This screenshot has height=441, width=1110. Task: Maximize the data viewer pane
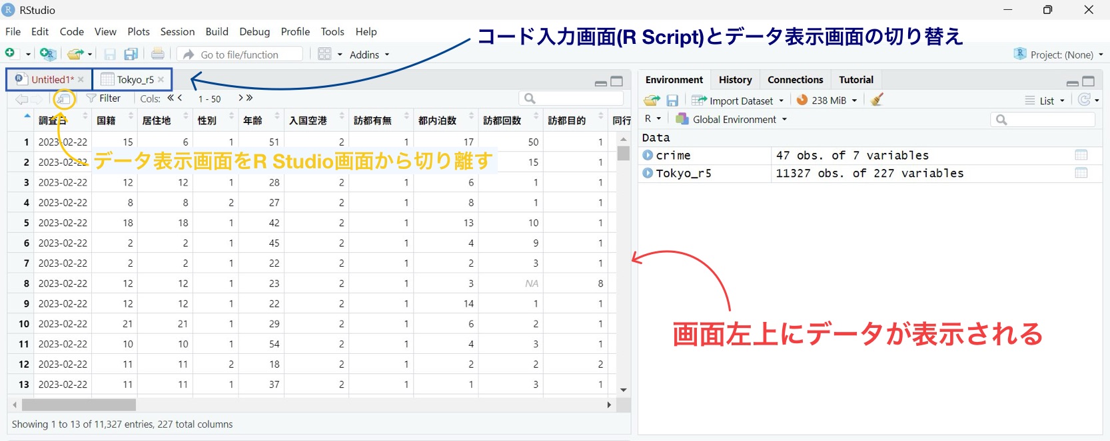coord(617,82)
